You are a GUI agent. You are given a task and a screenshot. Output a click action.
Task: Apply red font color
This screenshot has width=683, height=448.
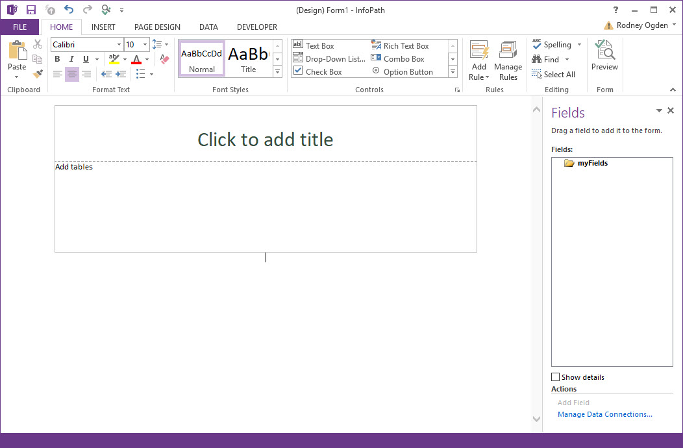136,59
